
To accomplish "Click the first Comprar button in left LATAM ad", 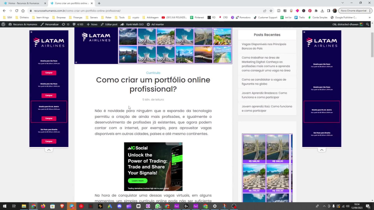I will pyautogui.click(x=49, y=73).
